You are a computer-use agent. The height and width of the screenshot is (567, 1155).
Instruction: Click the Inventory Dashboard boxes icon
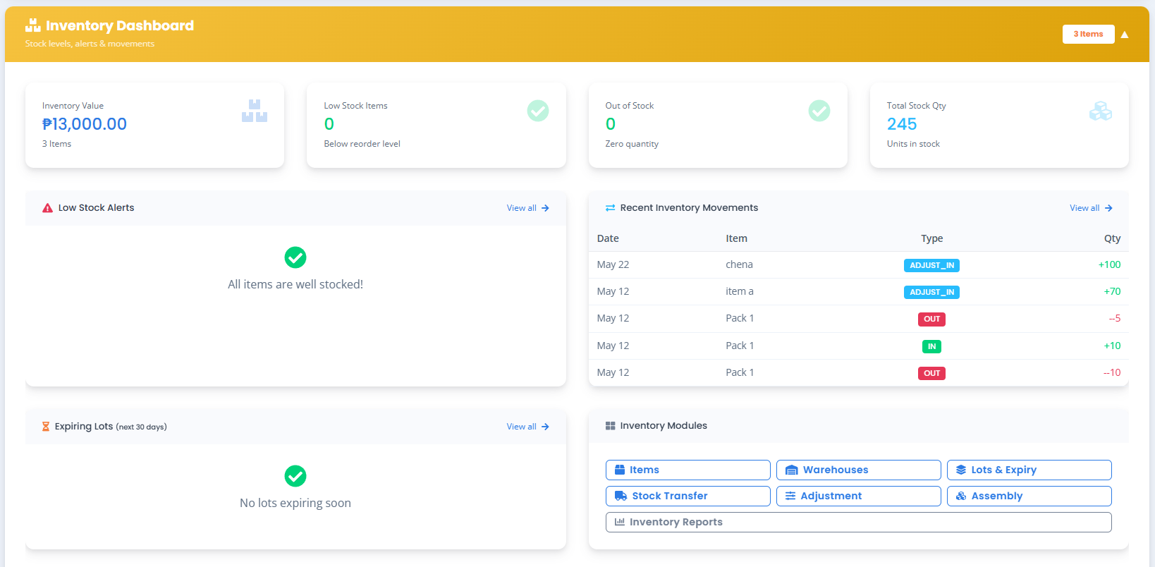pos(32,25)
